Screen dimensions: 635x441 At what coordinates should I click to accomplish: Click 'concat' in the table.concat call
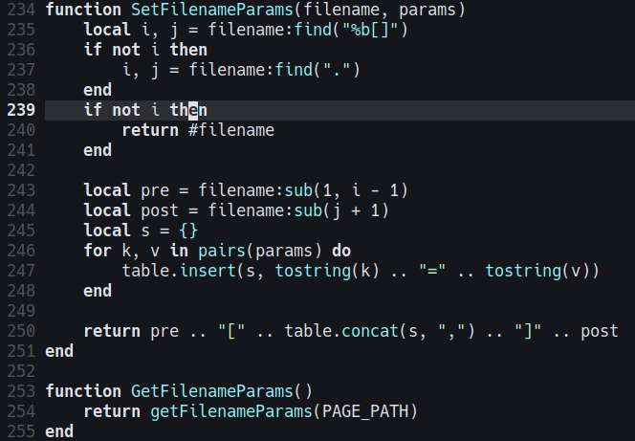coord(370,331)
